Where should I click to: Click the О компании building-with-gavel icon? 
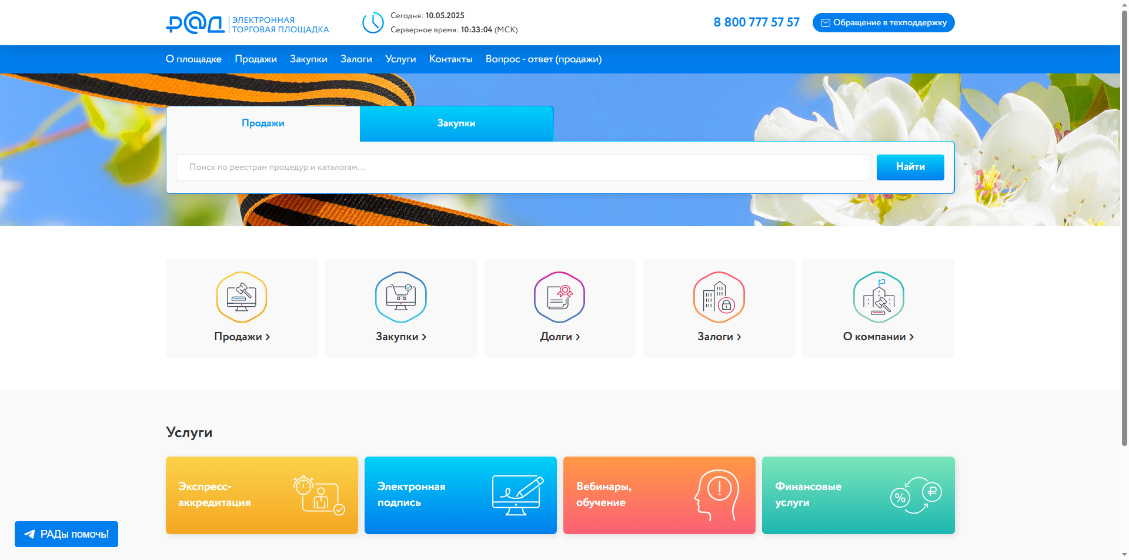(x=879, y=297)
